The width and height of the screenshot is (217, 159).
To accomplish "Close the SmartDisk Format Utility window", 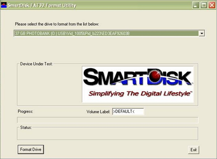I will click(212, 5).
